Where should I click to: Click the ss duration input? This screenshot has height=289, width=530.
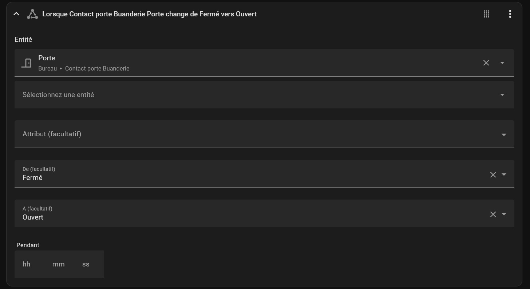point(86,264)
